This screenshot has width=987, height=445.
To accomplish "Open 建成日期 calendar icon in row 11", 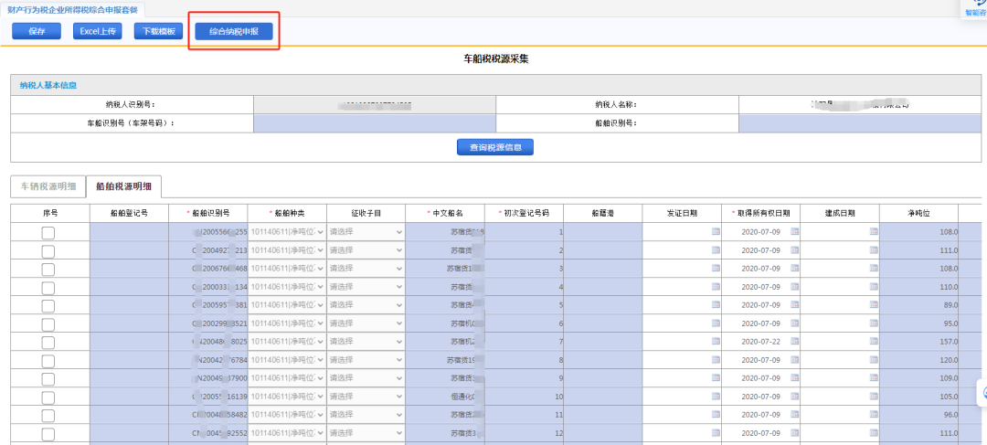I will tap(874, 415).
